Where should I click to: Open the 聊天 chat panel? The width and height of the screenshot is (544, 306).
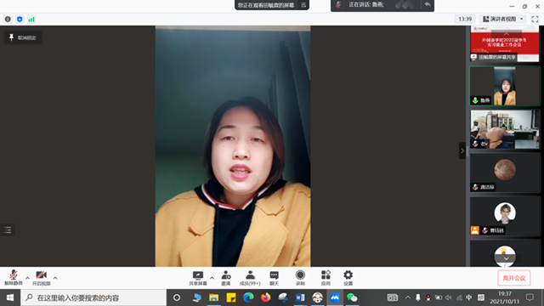click(274, 278)
